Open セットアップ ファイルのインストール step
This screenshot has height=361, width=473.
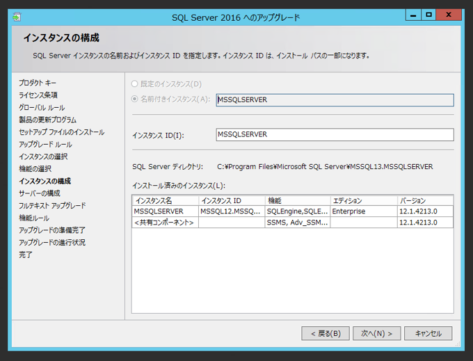[x=61, y=132]
